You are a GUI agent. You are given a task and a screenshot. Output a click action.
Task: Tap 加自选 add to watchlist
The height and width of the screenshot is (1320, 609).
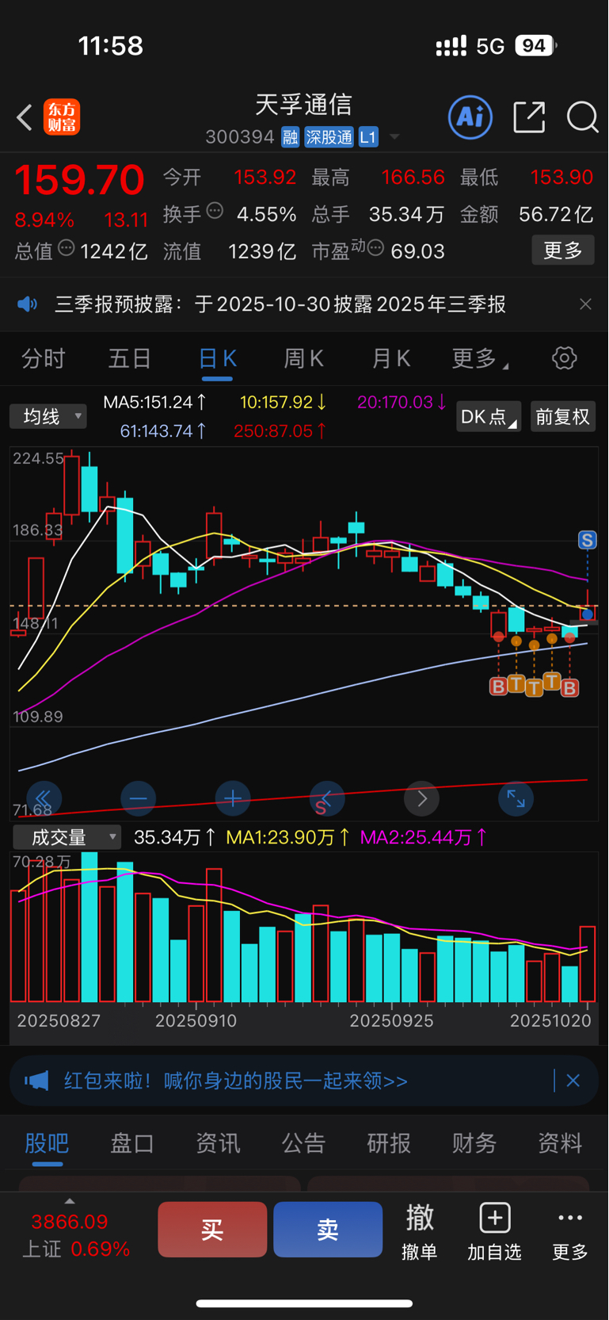(x=494, y=1231)
